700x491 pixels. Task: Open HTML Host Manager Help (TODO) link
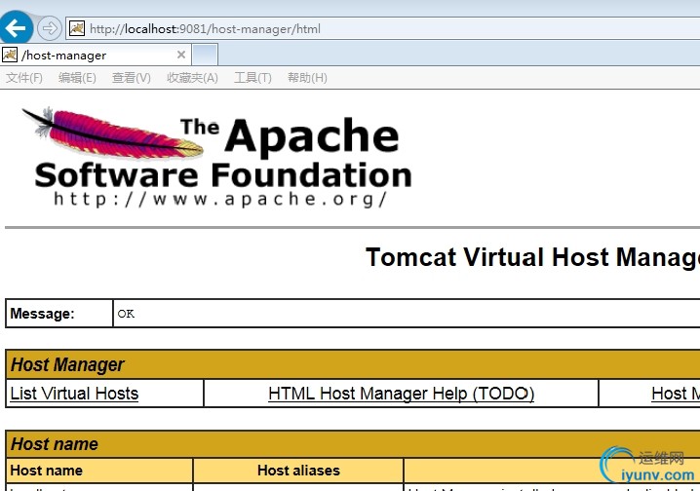401,394
